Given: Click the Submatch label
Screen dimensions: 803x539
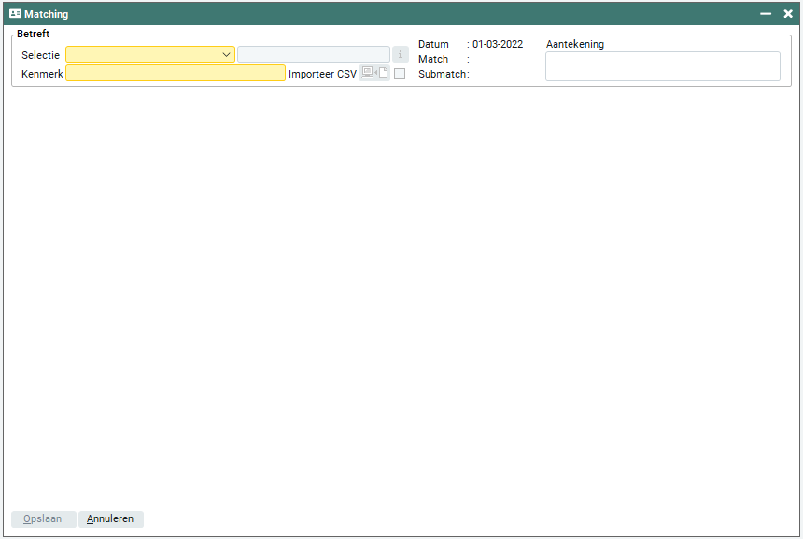Looking at the screenshot, I should point(441,74).
